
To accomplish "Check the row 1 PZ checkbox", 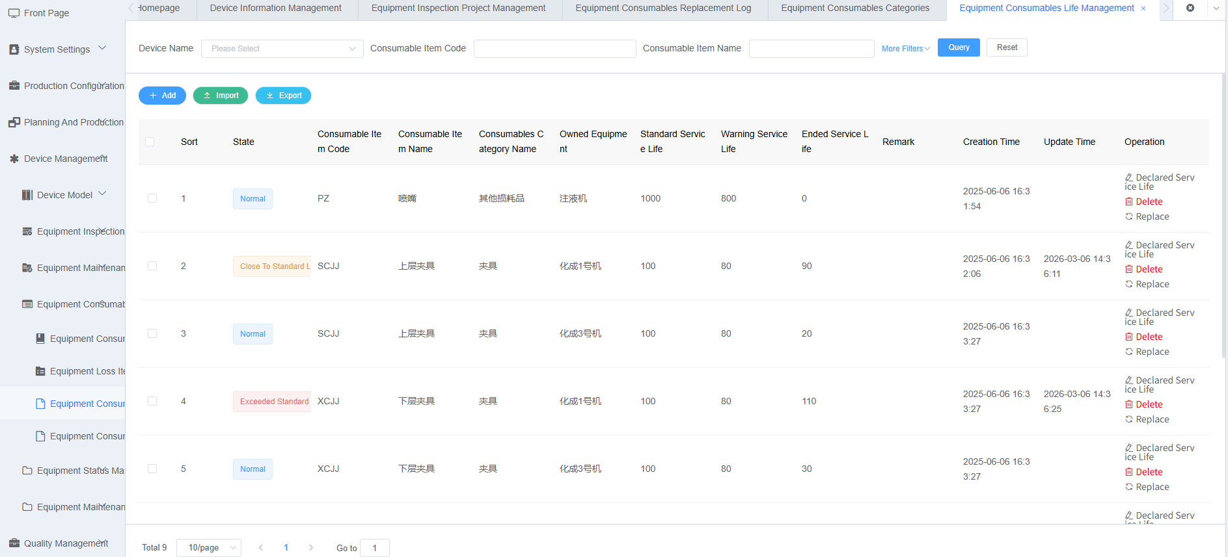I will tap(152, 198).
